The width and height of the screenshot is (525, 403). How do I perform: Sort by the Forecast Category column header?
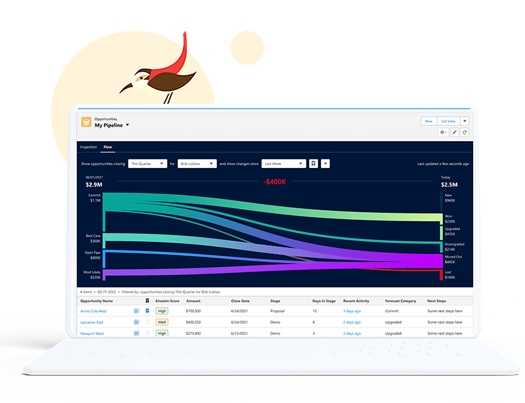point(400,301)
